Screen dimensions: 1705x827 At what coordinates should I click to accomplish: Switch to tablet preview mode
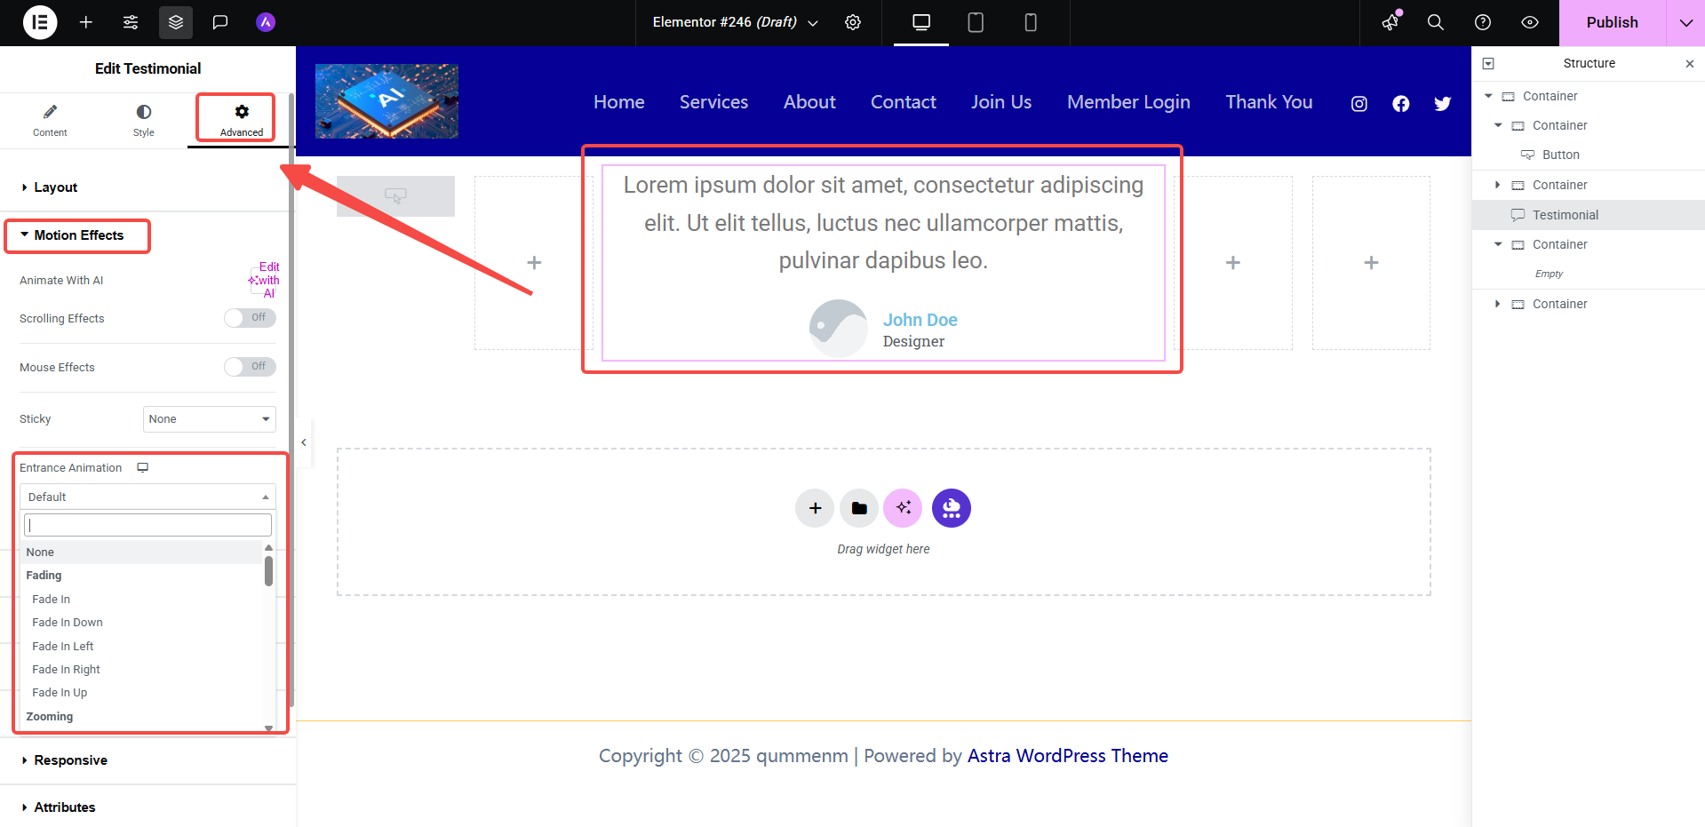976,22
